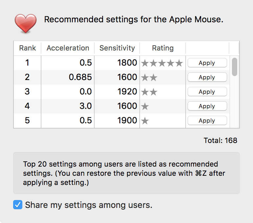The width and height of the screenshot is (253, 223).
Task: Click the Total: 168 label
Action: click(220, 141)
